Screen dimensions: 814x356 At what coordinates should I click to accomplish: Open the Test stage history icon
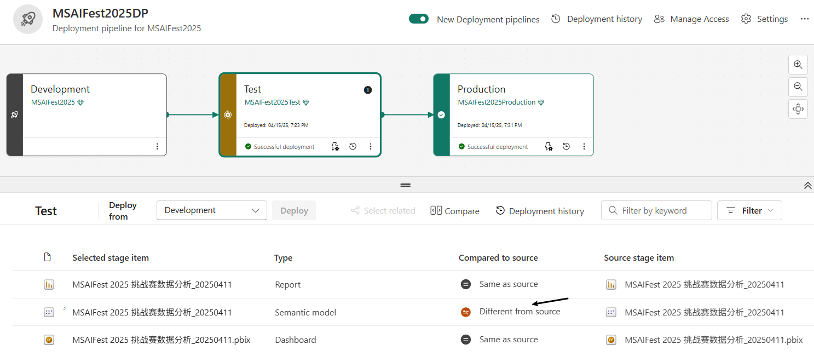coord(353,147)
